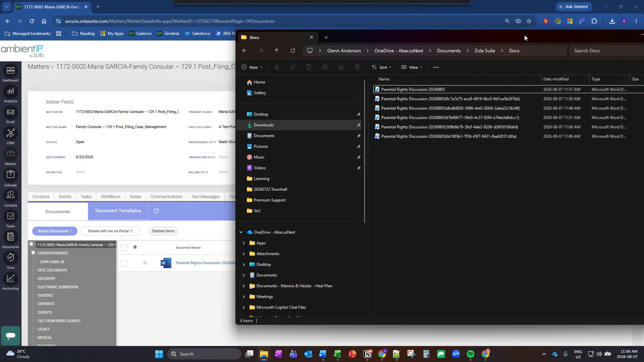Open CRM in Zola sidebar
The height and width of the screenshot is (362, 644).
10,136
